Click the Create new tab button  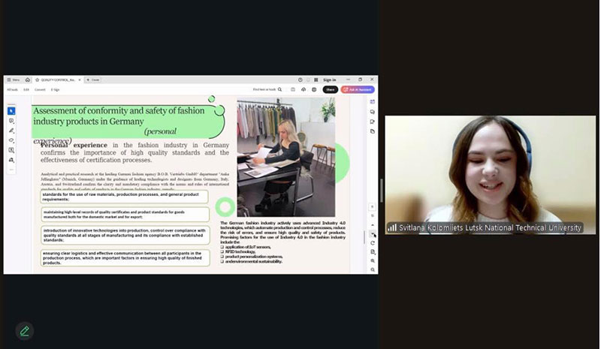click(92, 80)
